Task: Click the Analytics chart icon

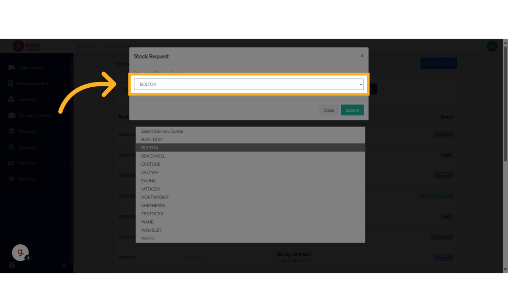Action: tap(11, 163)
